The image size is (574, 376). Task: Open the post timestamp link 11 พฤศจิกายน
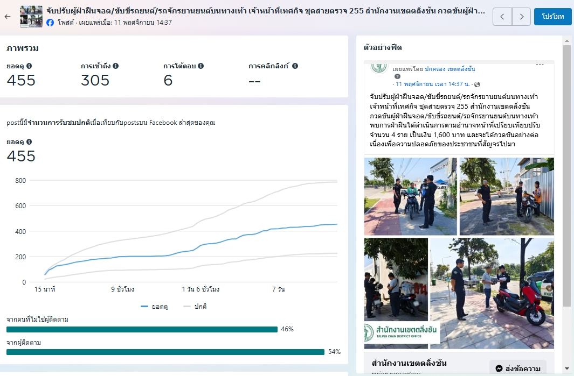click(x=432, y=84)
